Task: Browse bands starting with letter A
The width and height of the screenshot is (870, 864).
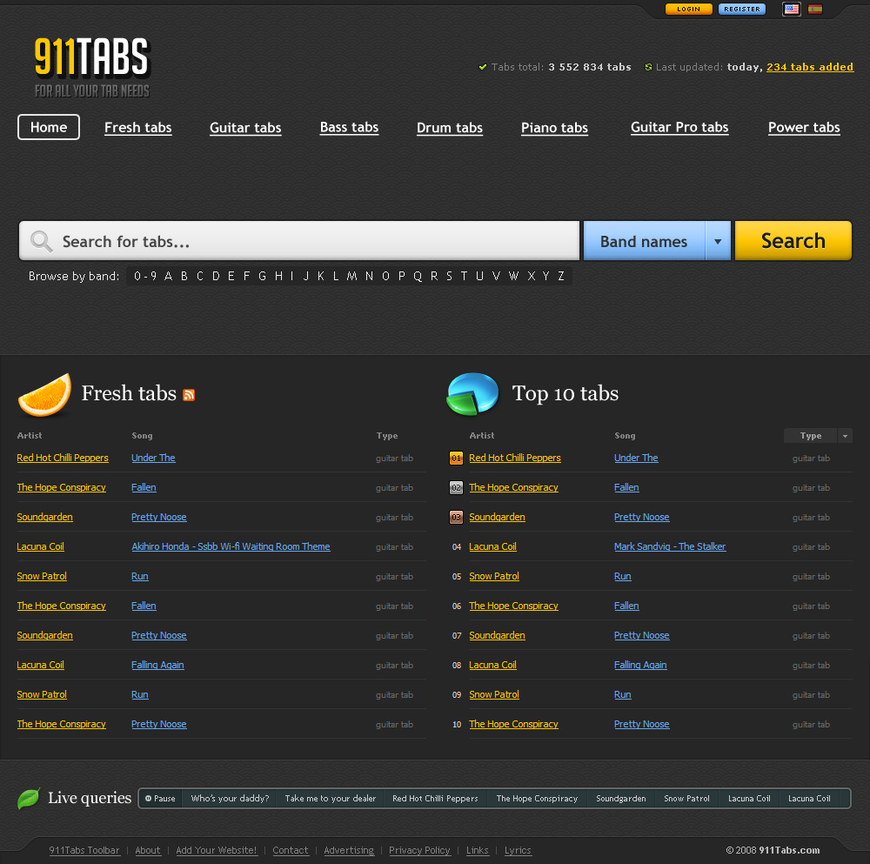Action: (168, 276)
